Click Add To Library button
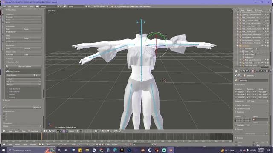The height and width of the screenshot is (153, 273). pyautogui.click(x=23, y=42)
